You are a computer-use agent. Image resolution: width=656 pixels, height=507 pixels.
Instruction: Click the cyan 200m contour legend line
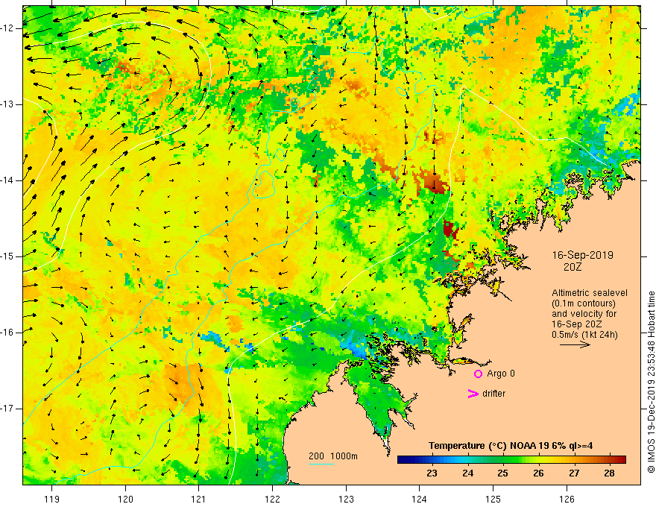coord(321,465)
